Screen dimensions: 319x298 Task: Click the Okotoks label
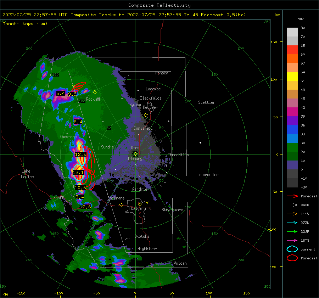(142, 236)
